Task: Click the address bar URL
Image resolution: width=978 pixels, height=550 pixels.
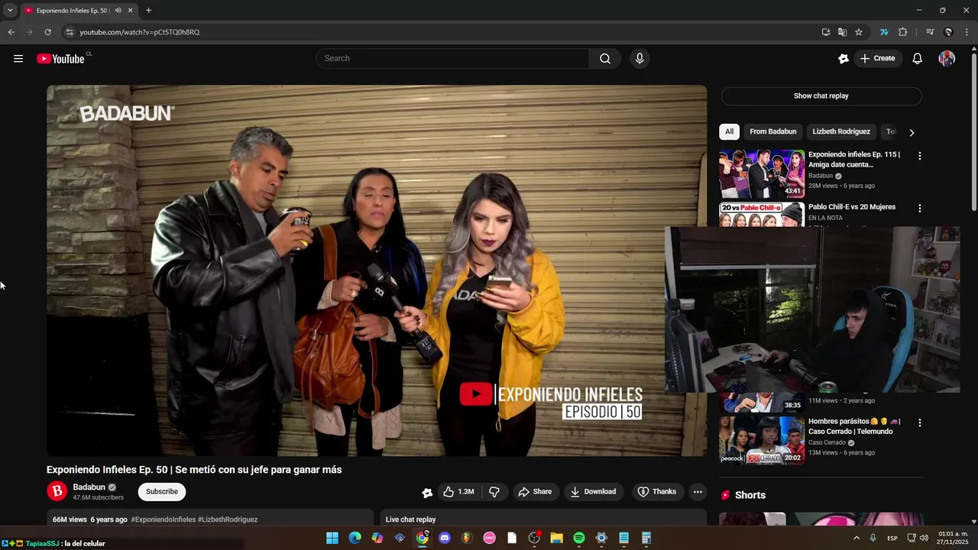Action: pos(139,32)
